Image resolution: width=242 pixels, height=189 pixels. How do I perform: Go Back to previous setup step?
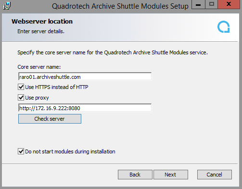coord(135,175)
